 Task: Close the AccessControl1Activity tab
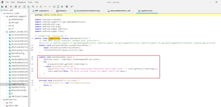103,11
